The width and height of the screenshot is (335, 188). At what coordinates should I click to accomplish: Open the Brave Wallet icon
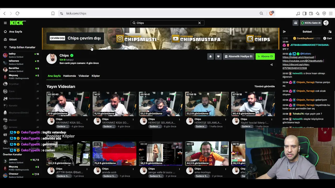(311, 13)
